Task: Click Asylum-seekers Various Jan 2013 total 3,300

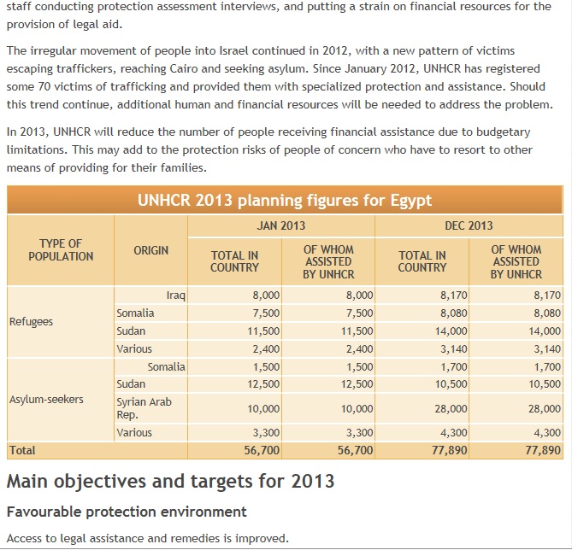Action: (266, 433)
